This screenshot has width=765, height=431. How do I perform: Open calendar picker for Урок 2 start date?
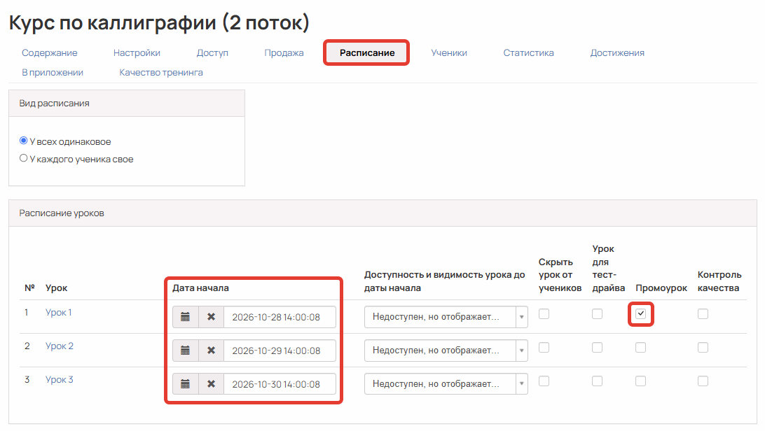(x=186, y=351)
